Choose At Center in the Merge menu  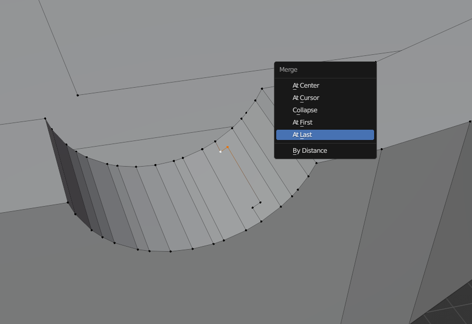306,86
